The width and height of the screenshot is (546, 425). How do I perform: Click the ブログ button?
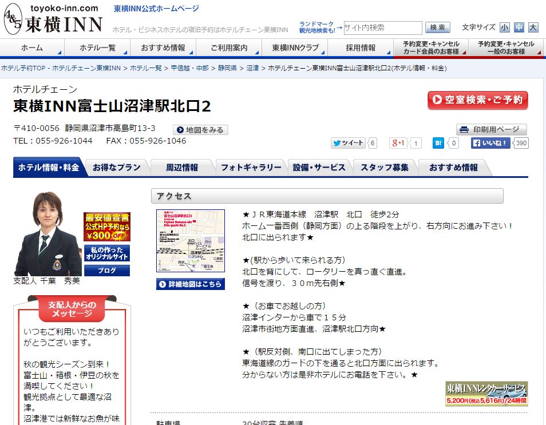(107, 271)
